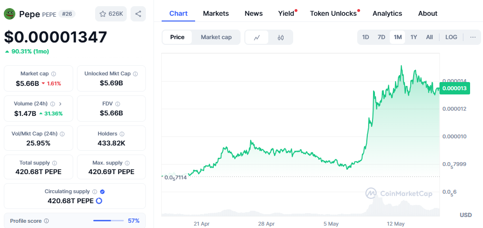Image resolution: width=483 pixels, height=228 pixels.
Task: Show Holders info icon
Action: point(122,134)
